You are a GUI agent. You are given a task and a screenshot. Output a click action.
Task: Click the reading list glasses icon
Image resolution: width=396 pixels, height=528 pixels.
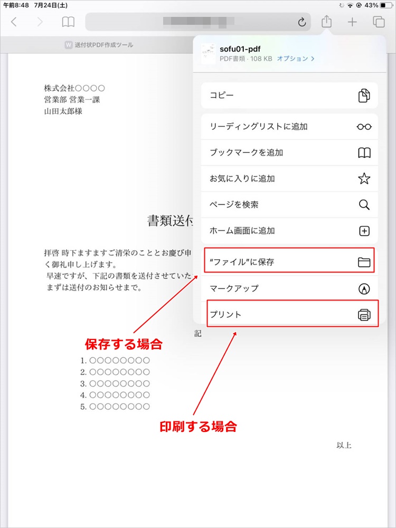(364, 127)
